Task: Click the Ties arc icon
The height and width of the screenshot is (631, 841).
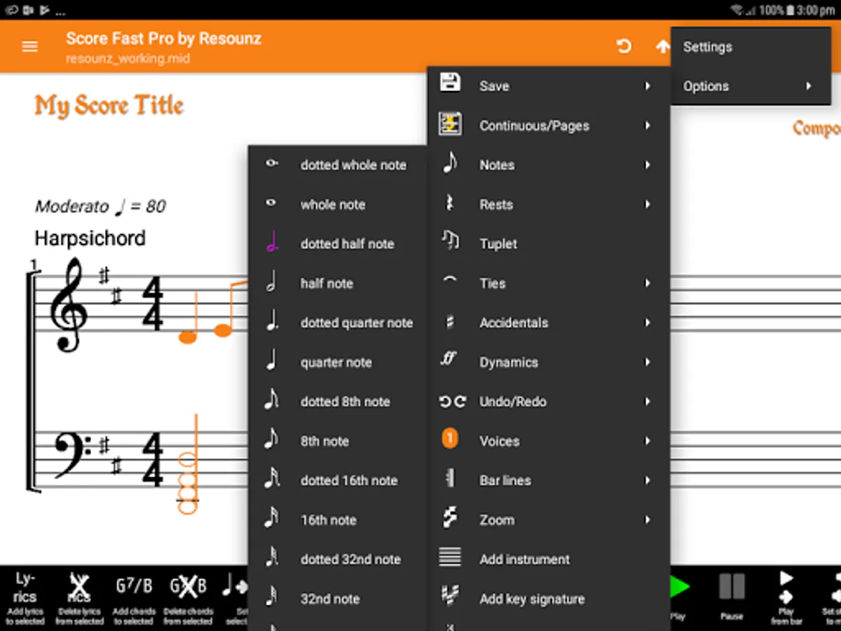Action: (x=450, y=280)
